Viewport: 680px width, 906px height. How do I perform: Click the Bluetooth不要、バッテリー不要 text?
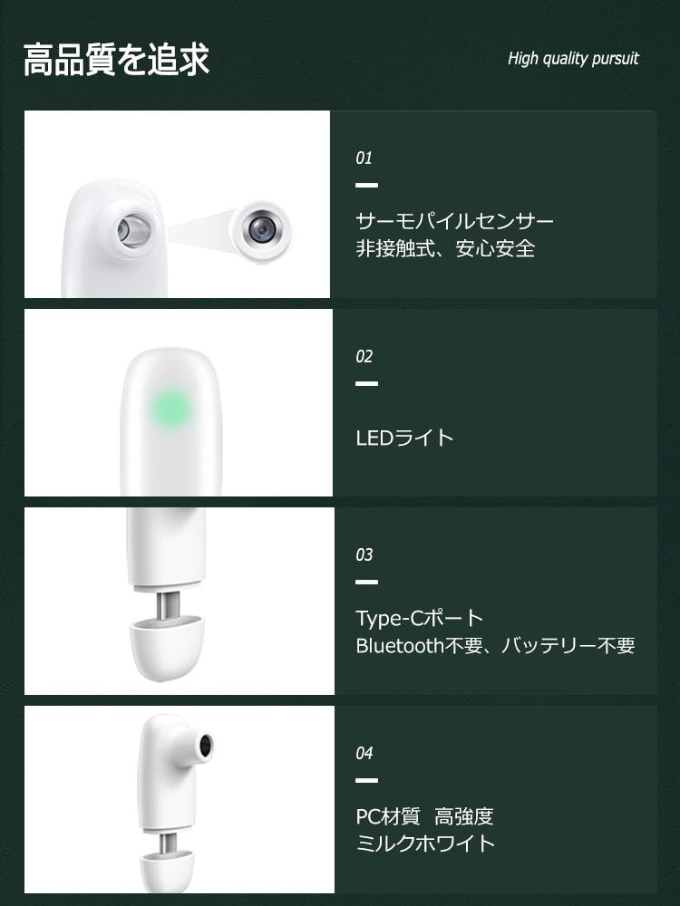tap(496, 645)
